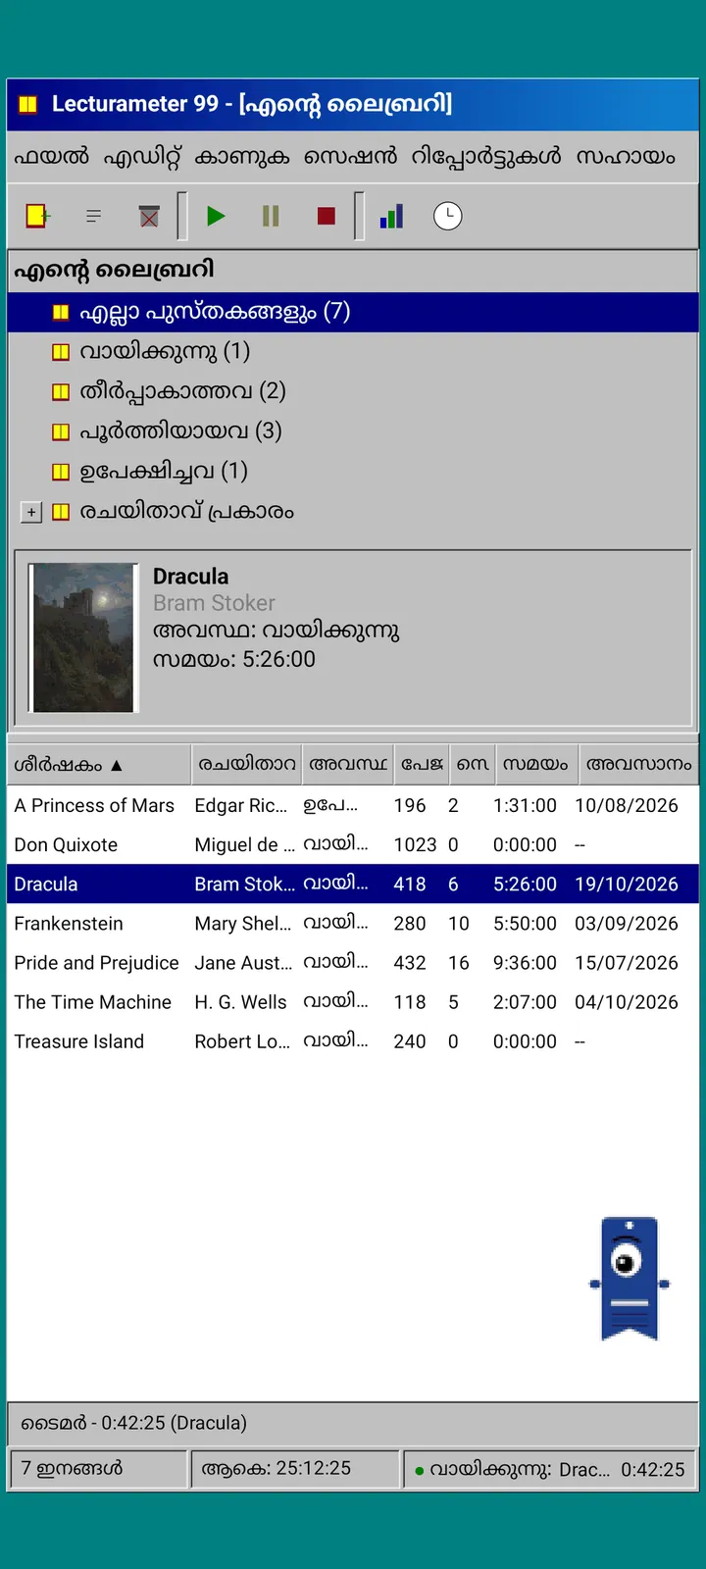Viewport: 706px width, 1569px height.
Task: Click the 7 ഇനങ്ങൾ status bar cell
Action: 98,1468
